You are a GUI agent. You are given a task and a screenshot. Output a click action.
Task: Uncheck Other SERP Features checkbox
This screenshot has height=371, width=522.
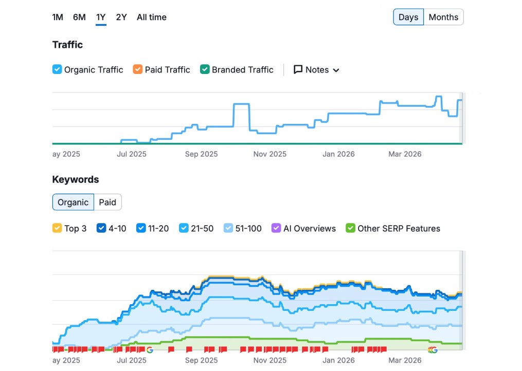click(x=350, y=229)
